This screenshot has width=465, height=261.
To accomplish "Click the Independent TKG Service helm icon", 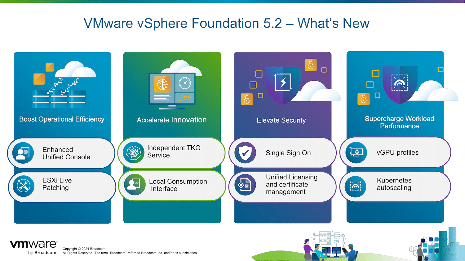I will click(134, 152).
